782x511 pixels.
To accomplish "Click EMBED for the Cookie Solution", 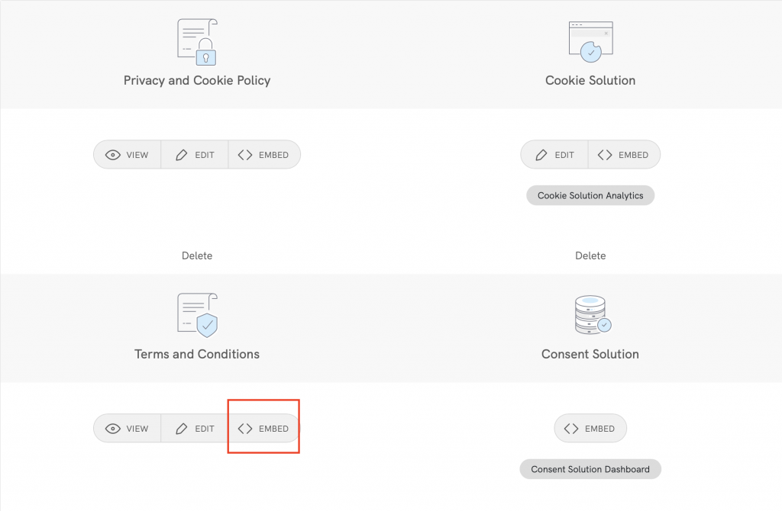I will [624, 154].
